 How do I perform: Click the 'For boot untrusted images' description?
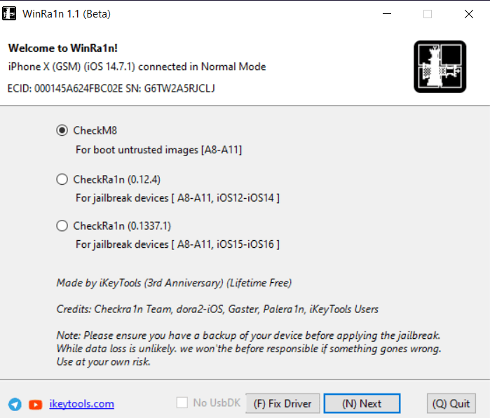[158, 150]
